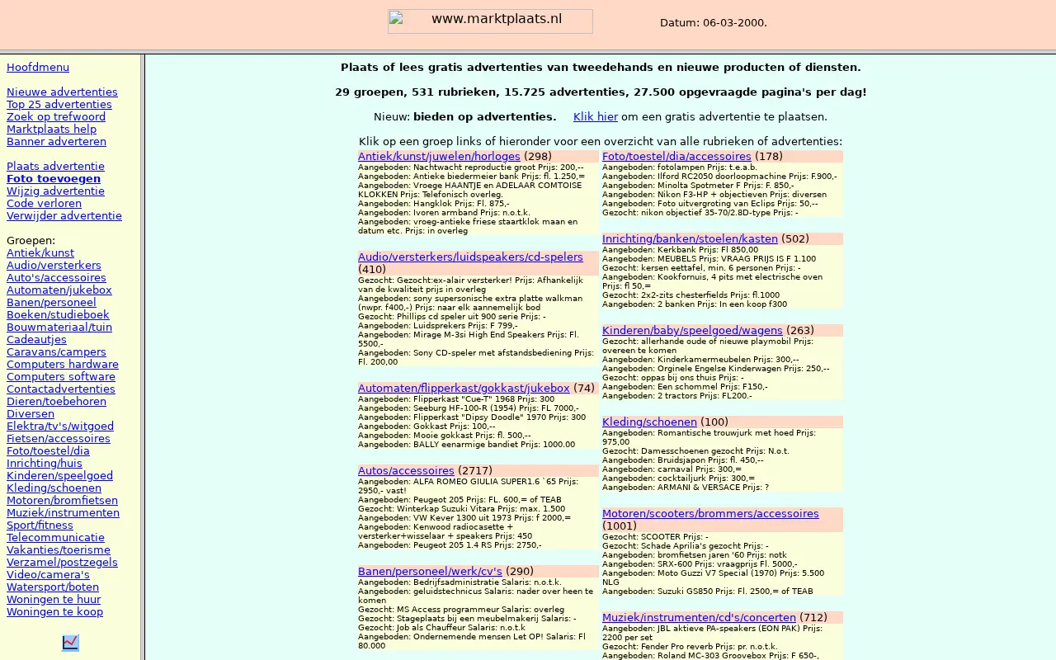The image size is (1056, 660).
Task: Select Verwijder advertentie
Action: [64, 215]
